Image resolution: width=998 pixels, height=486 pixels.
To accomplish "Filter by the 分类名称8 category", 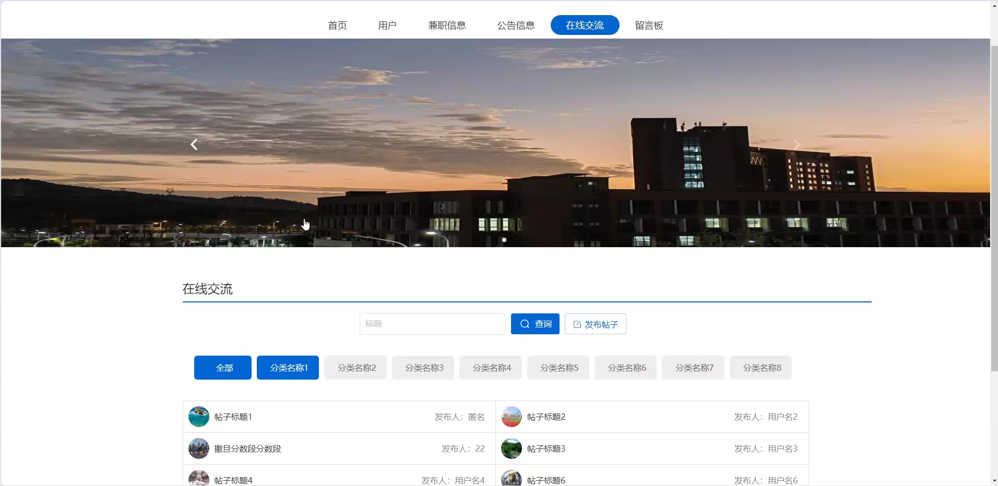I will (761, 368).
